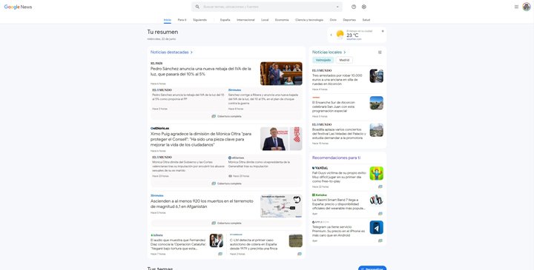534x270 pixels.
Task: Click the Google News logo
Action: coord(18,7)
